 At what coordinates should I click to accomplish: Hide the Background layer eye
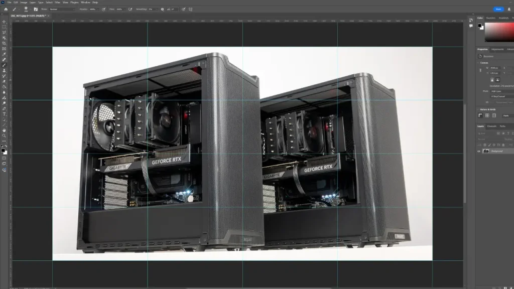click(479, 151)
